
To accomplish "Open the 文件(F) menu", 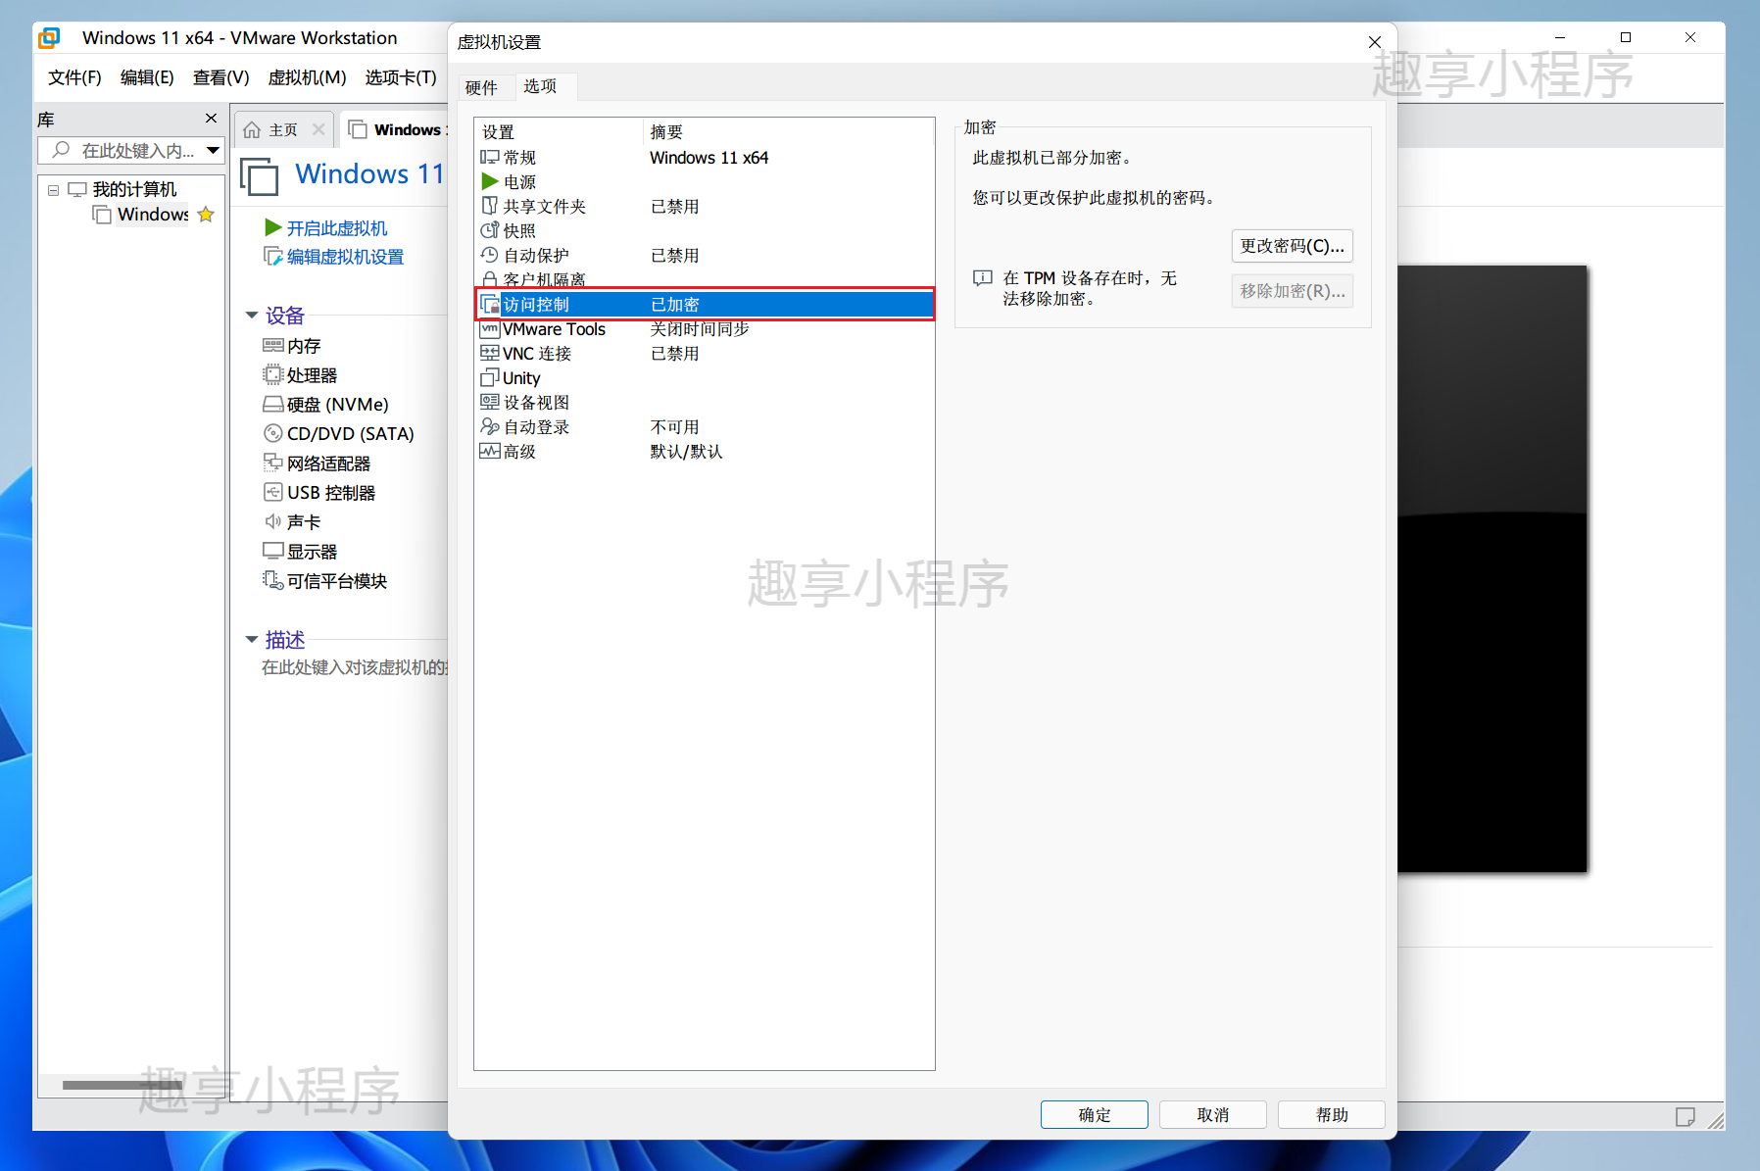I will 74,77.
